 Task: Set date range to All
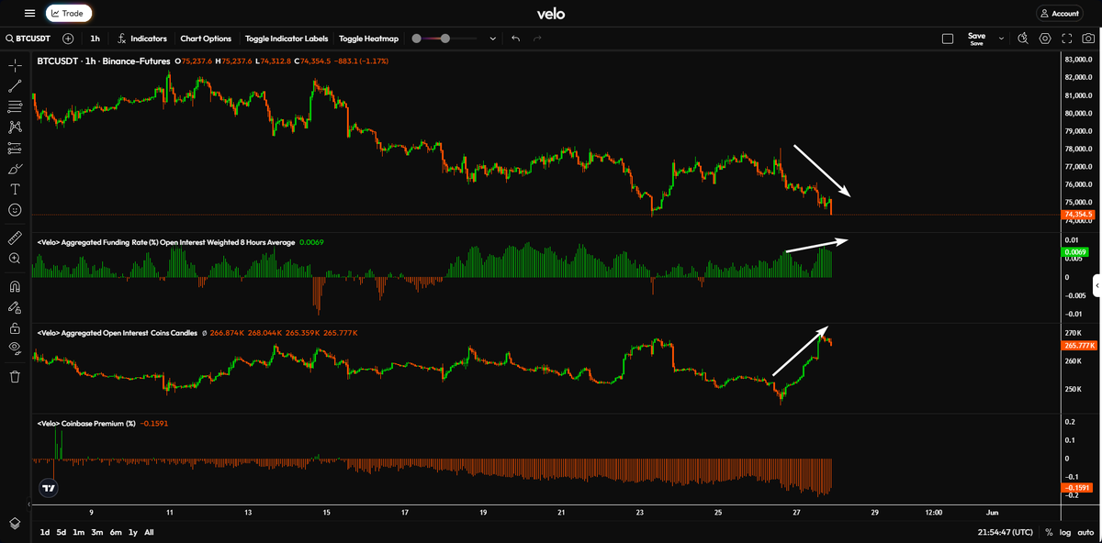point(150,532)
